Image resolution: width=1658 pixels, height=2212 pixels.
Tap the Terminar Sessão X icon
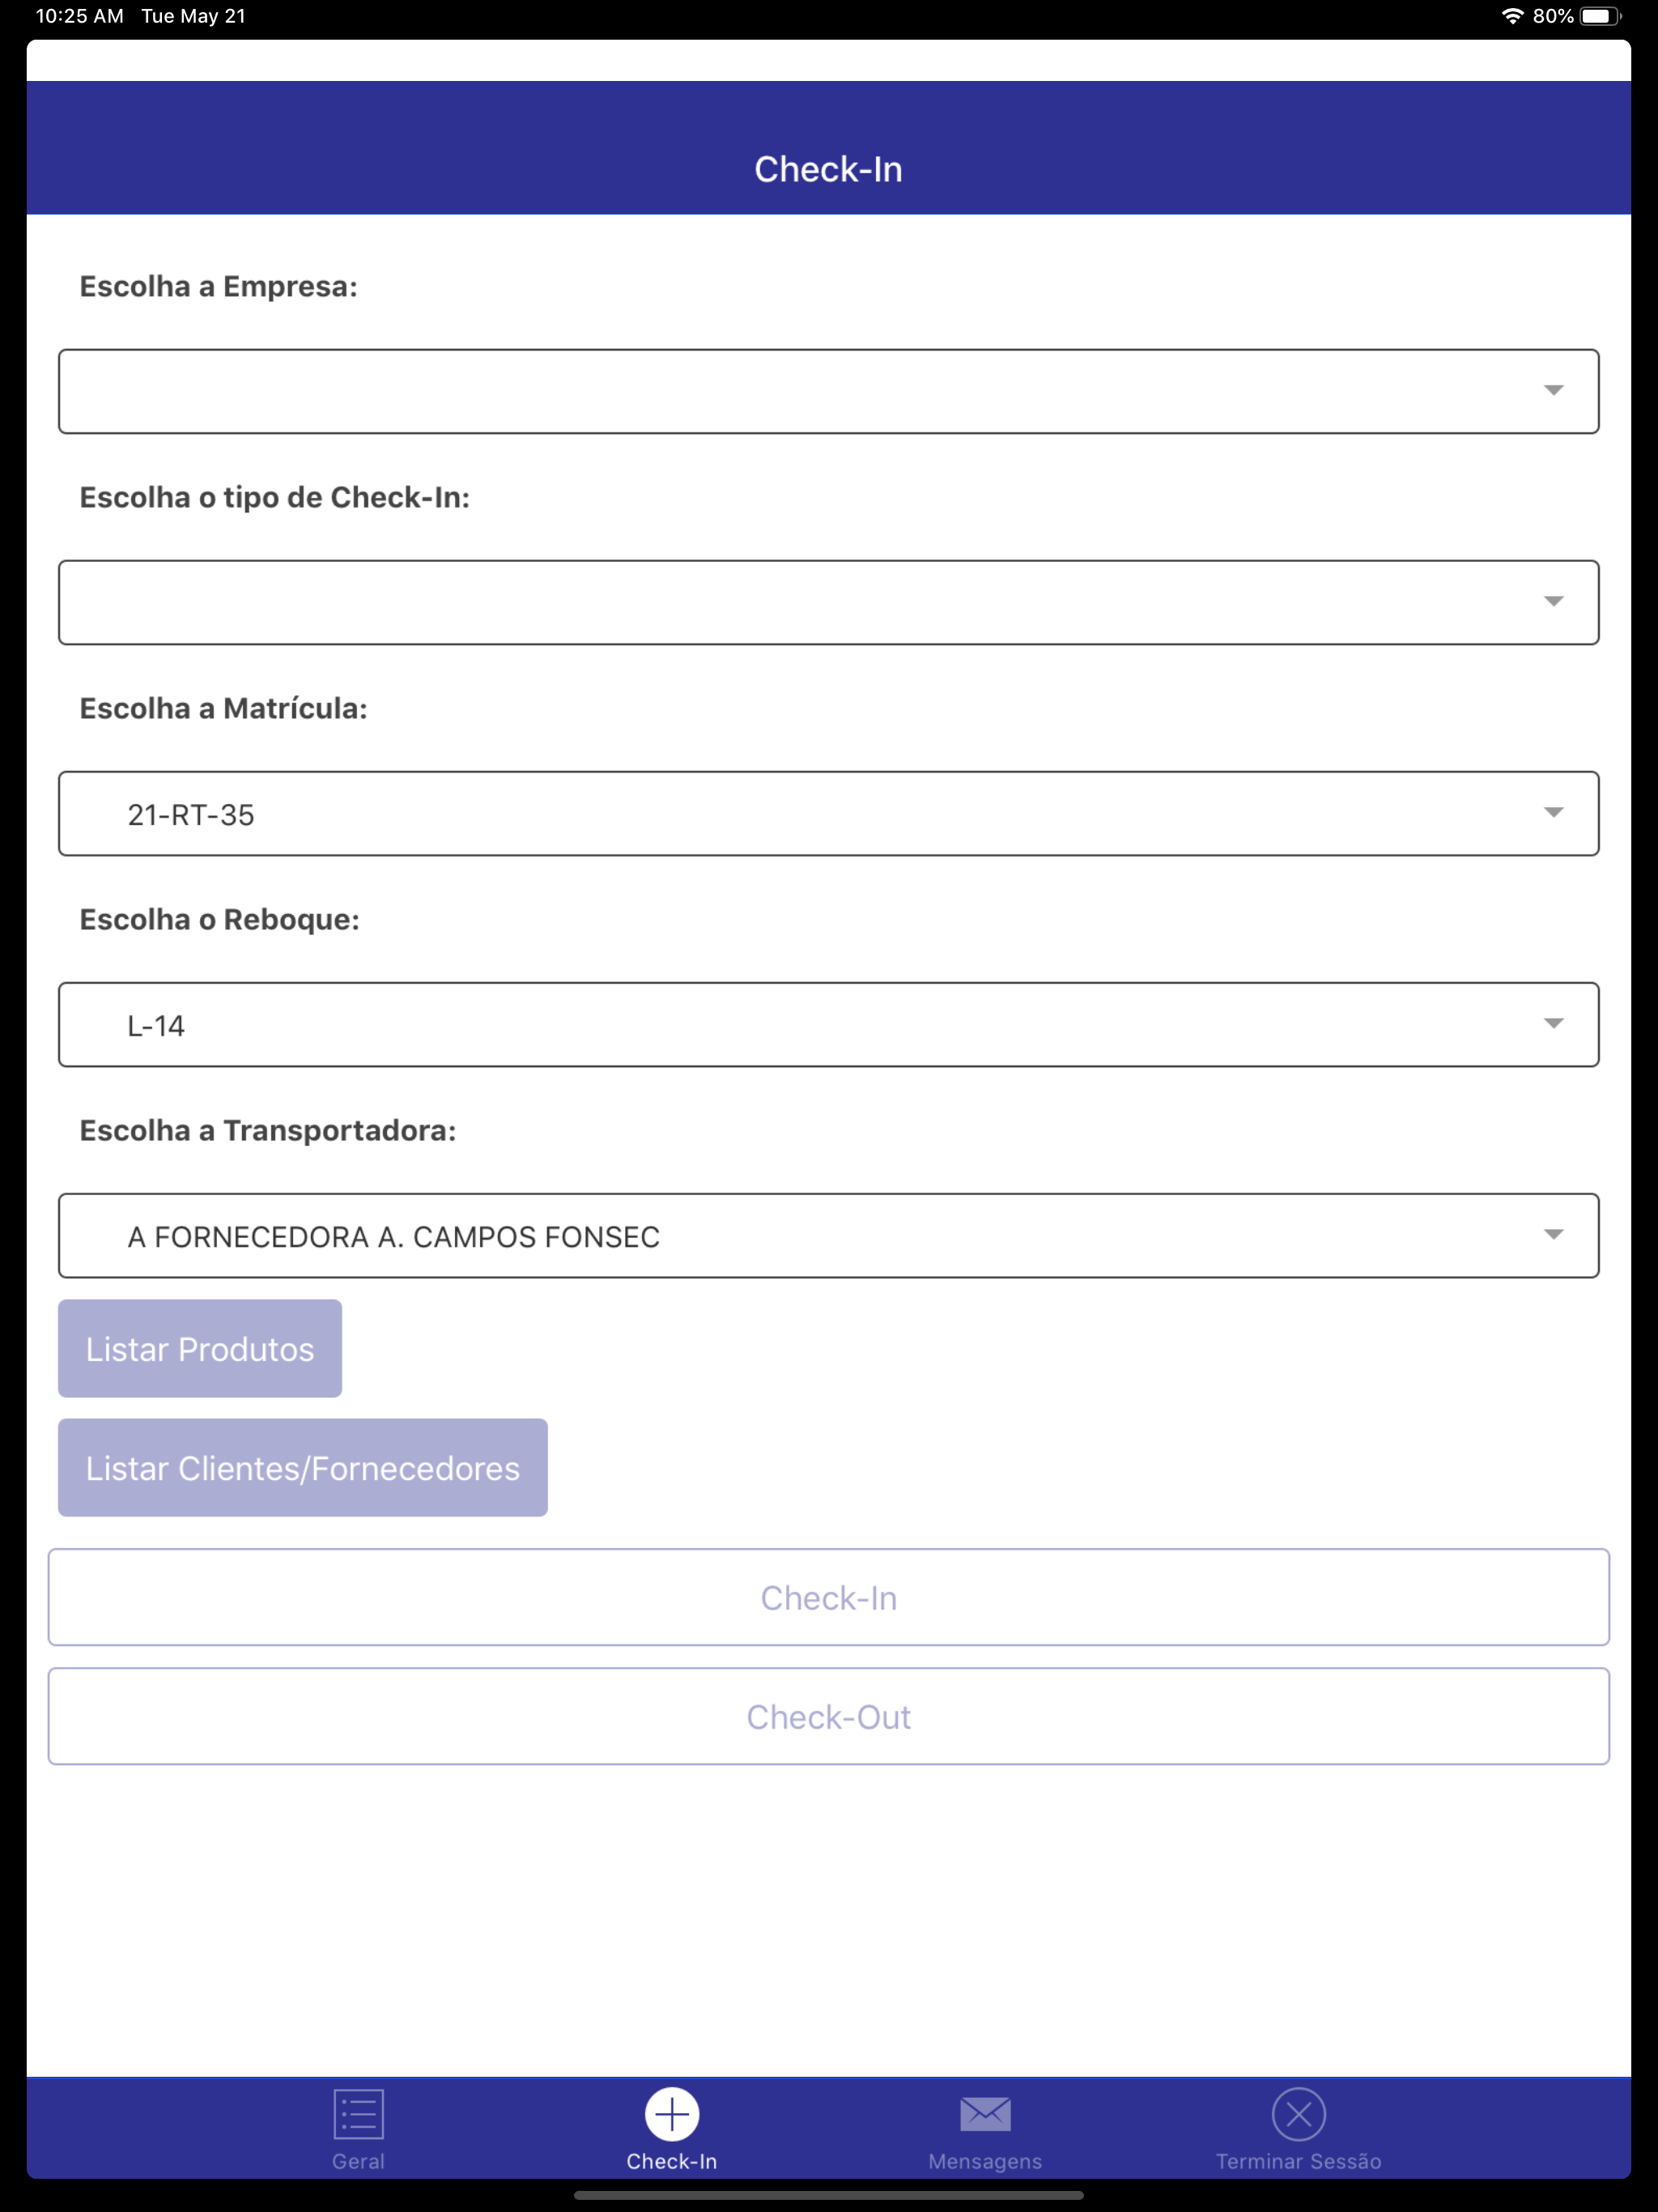1298,2114
